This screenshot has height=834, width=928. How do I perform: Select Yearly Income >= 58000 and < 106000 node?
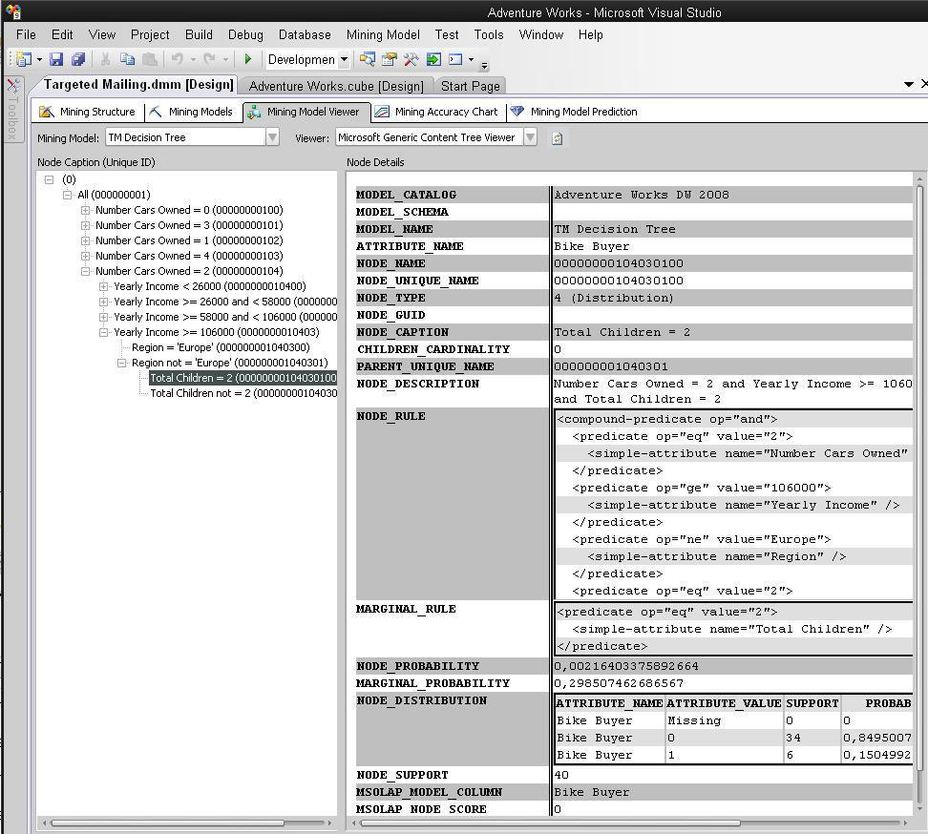click(x=225, y=317)
